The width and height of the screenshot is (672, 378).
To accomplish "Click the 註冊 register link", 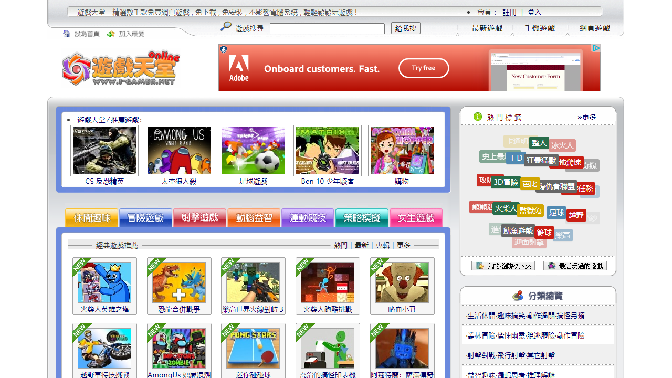I will 509,12.
